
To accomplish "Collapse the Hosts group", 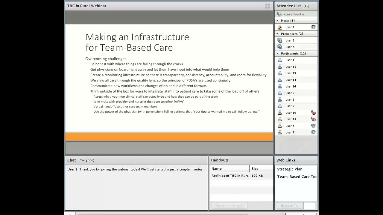I will coord(277,21).
